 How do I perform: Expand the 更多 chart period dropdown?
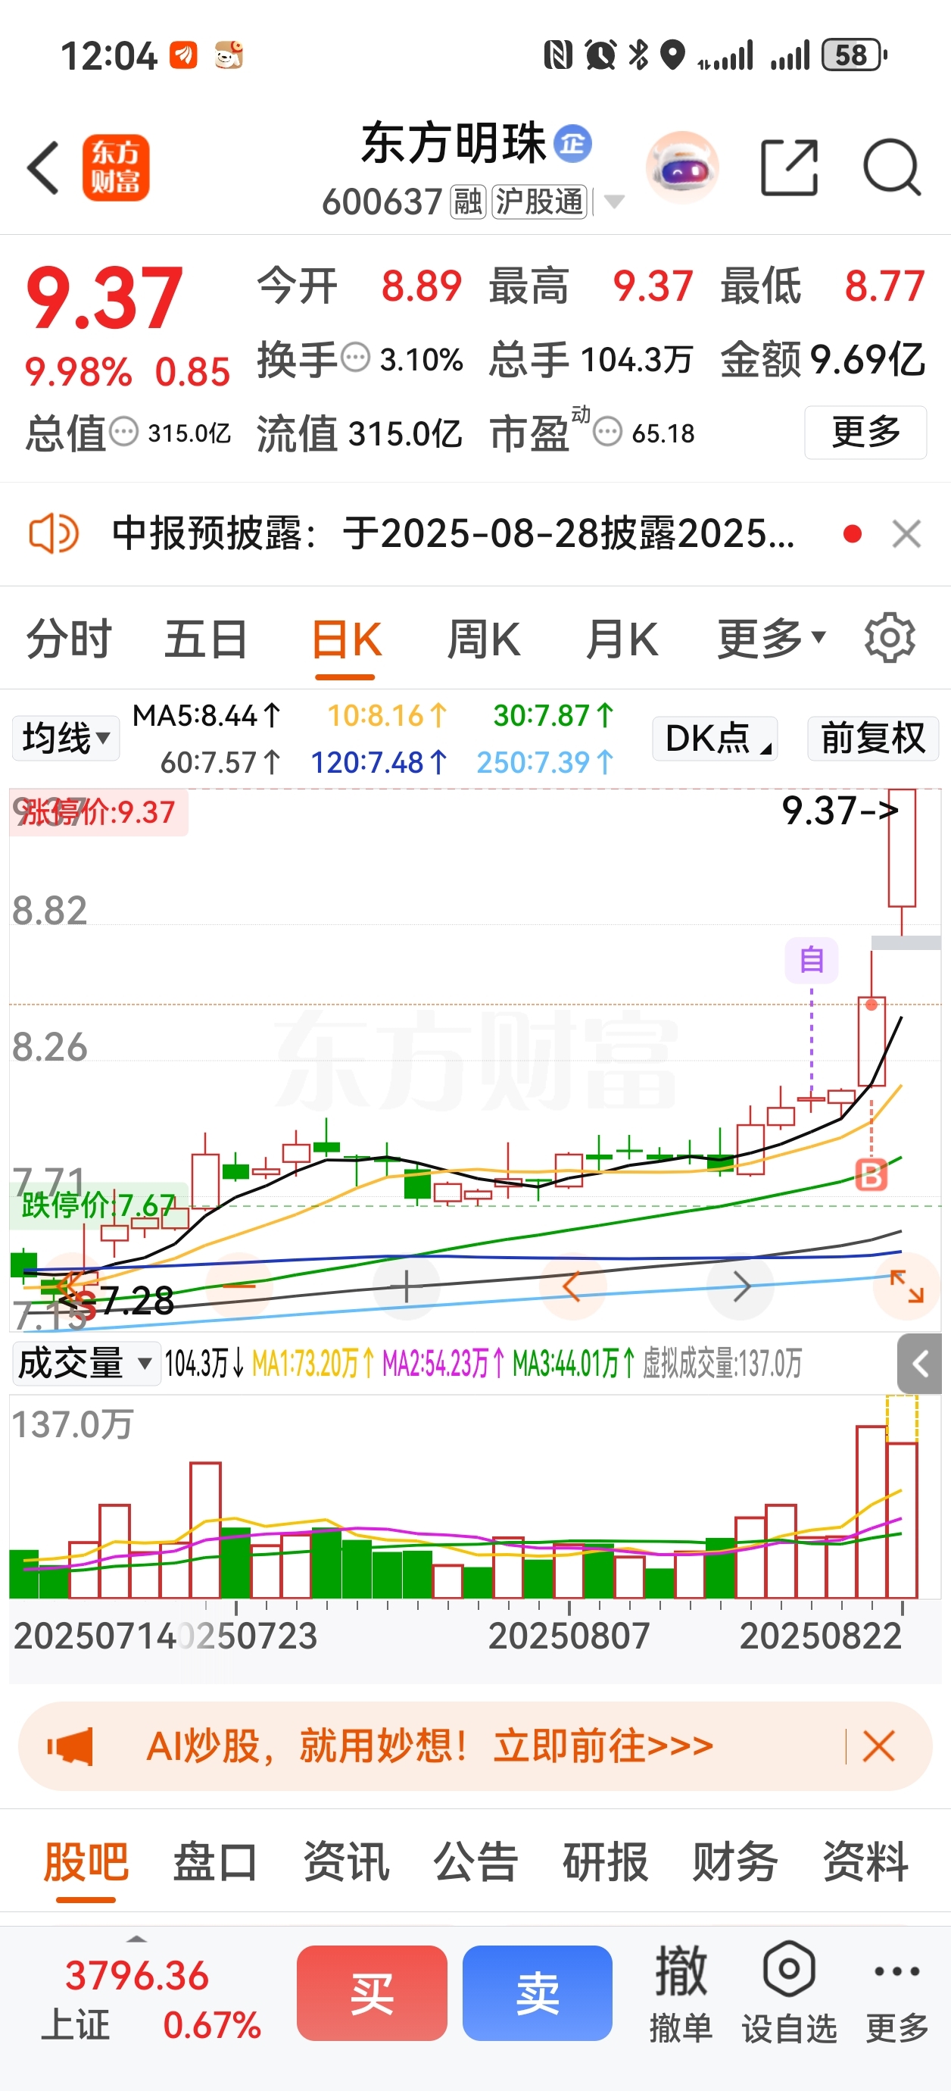(x=772, y=639)
